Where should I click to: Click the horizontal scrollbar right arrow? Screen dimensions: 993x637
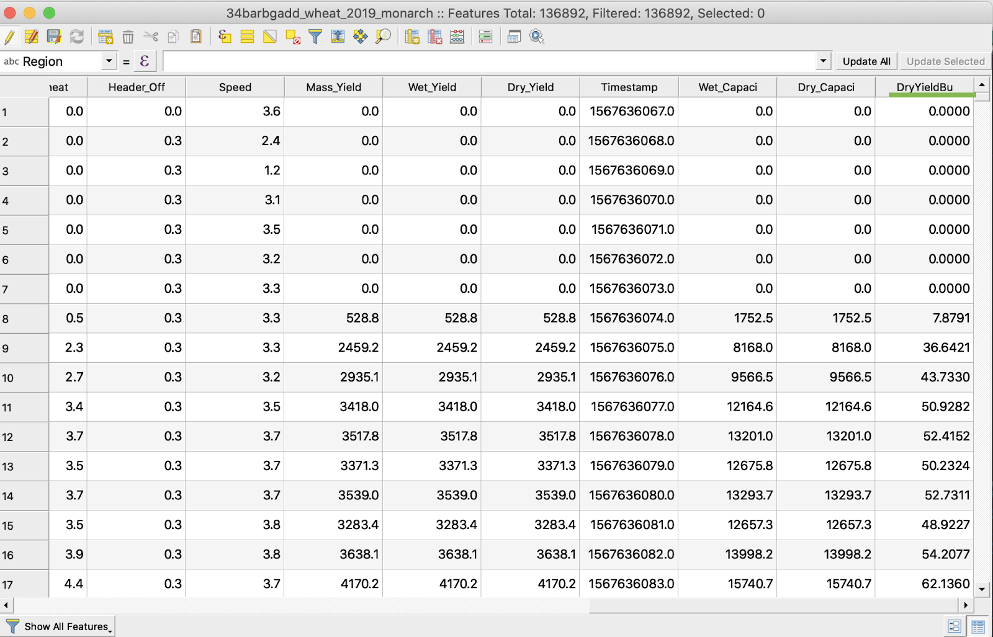pos(966,605)
